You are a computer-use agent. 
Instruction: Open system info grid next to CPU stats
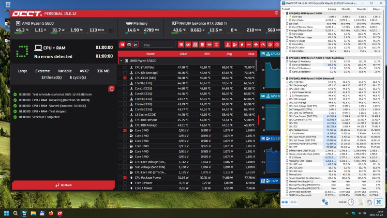pyautogui.click(x=111, y=31)
